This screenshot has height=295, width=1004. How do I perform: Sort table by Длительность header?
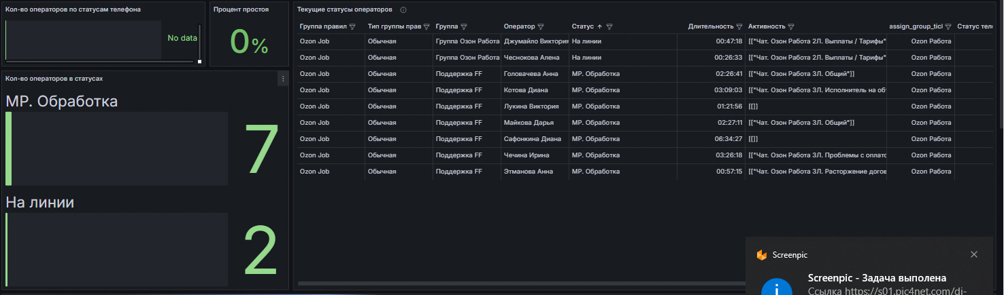click(710, 26)
